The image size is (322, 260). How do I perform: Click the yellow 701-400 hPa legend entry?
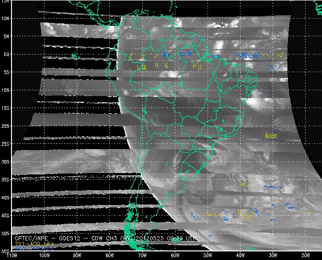[x=34, y=244]
